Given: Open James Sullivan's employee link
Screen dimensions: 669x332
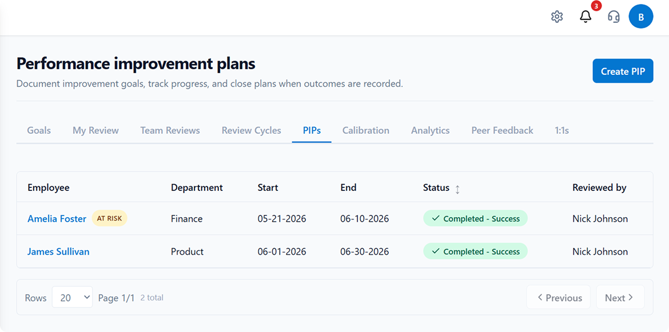Looking at the screenshot, I should [x=58, y=251].
